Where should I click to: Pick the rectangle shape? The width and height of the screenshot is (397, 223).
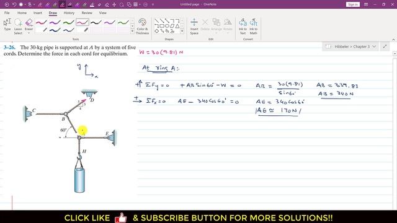(162, 26)
